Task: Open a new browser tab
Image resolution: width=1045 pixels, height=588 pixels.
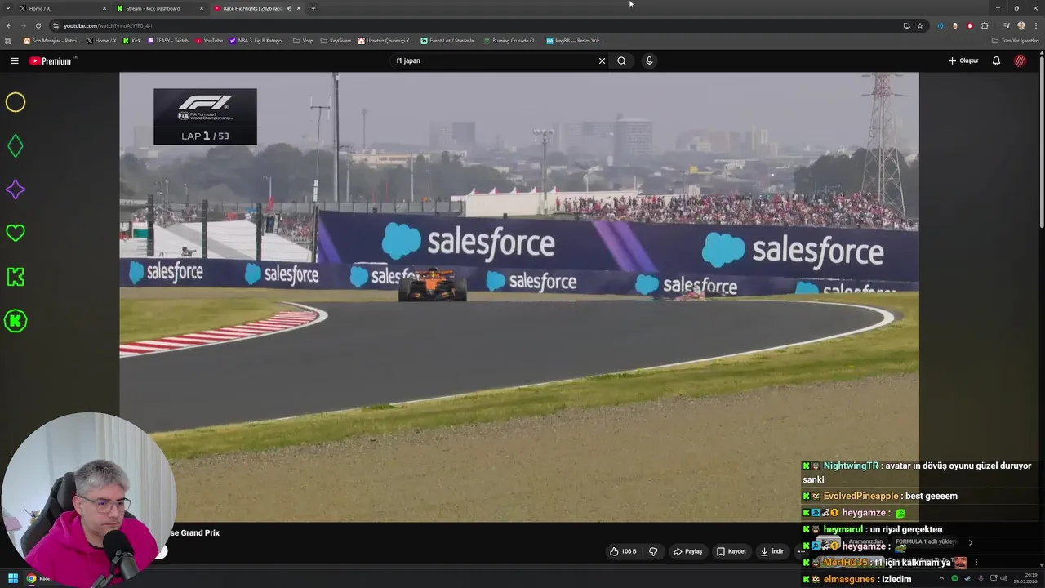Action: pos(313,8)
